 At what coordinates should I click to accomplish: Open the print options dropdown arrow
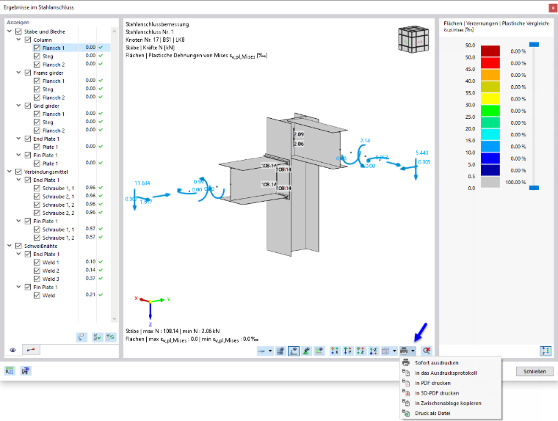pyautogui.click(x=413, y=351)
